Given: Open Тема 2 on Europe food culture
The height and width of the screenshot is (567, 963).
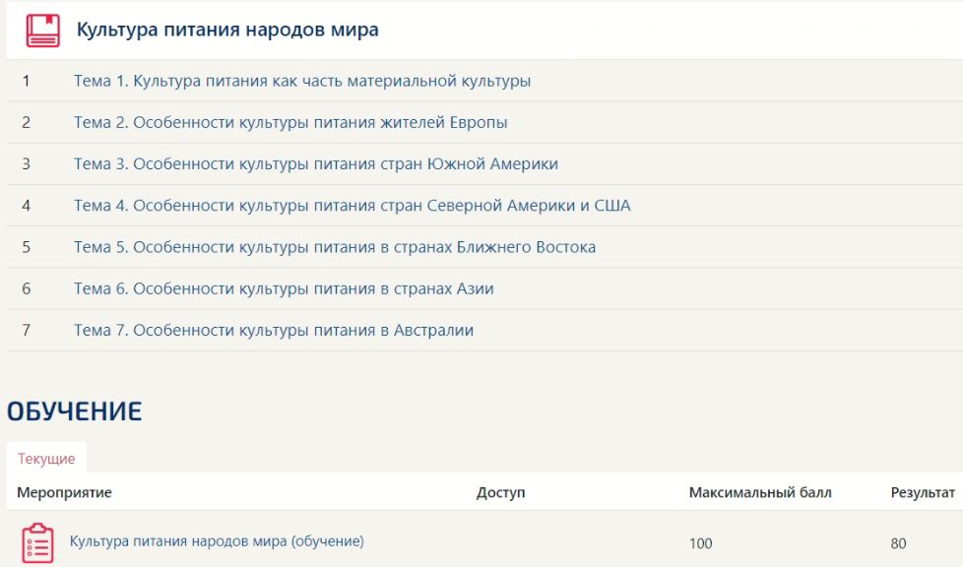Looking at the screenshot, I should click(x=290, y=123).
